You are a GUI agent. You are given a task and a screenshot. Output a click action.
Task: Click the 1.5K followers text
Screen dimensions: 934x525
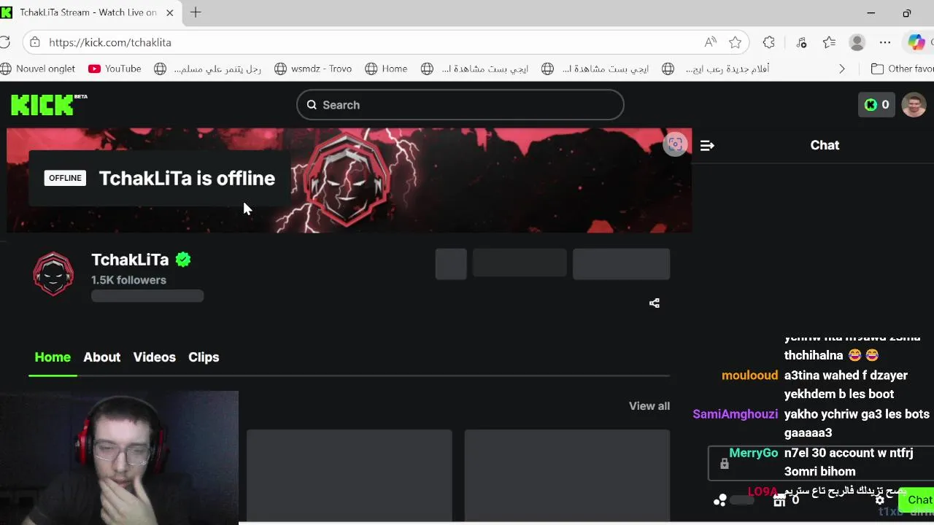coord(128,280)
